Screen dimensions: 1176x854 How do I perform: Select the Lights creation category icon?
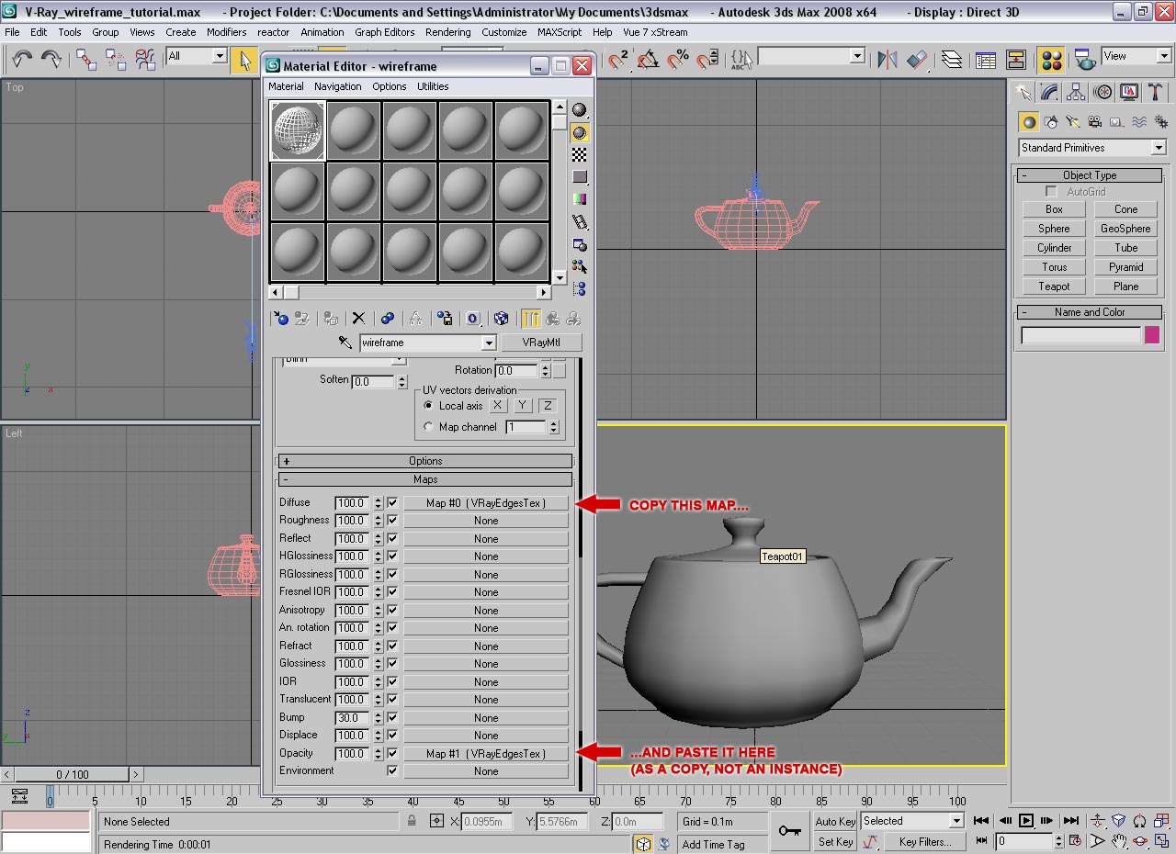click(1071, 120)
